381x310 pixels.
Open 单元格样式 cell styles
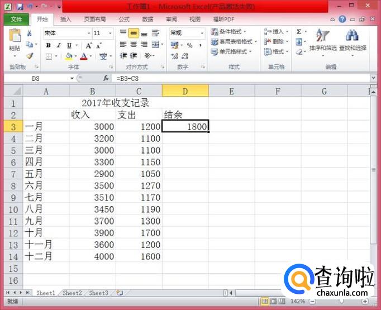click(231, 52)
